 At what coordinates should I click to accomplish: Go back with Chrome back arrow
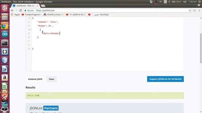click(12, 10)
